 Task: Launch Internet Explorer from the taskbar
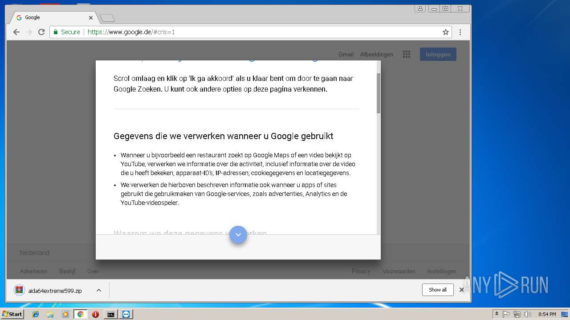point(36,314)
